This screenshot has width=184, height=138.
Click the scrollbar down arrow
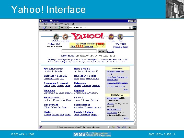[135, 124]
